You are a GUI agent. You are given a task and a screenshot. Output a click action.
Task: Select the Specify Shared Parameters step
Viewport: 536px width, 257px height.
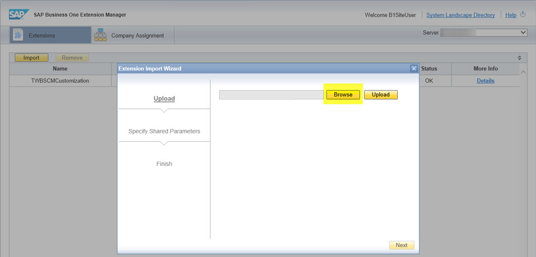click(x=164, y=131)
